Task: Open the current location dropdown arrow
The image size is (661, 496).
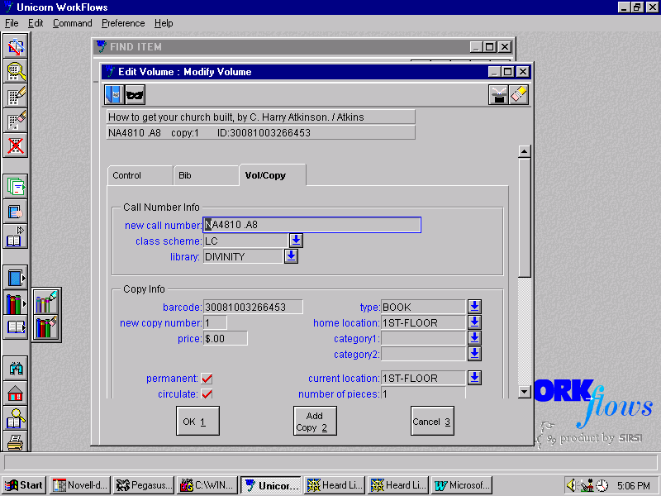Action: click(474, 378)
